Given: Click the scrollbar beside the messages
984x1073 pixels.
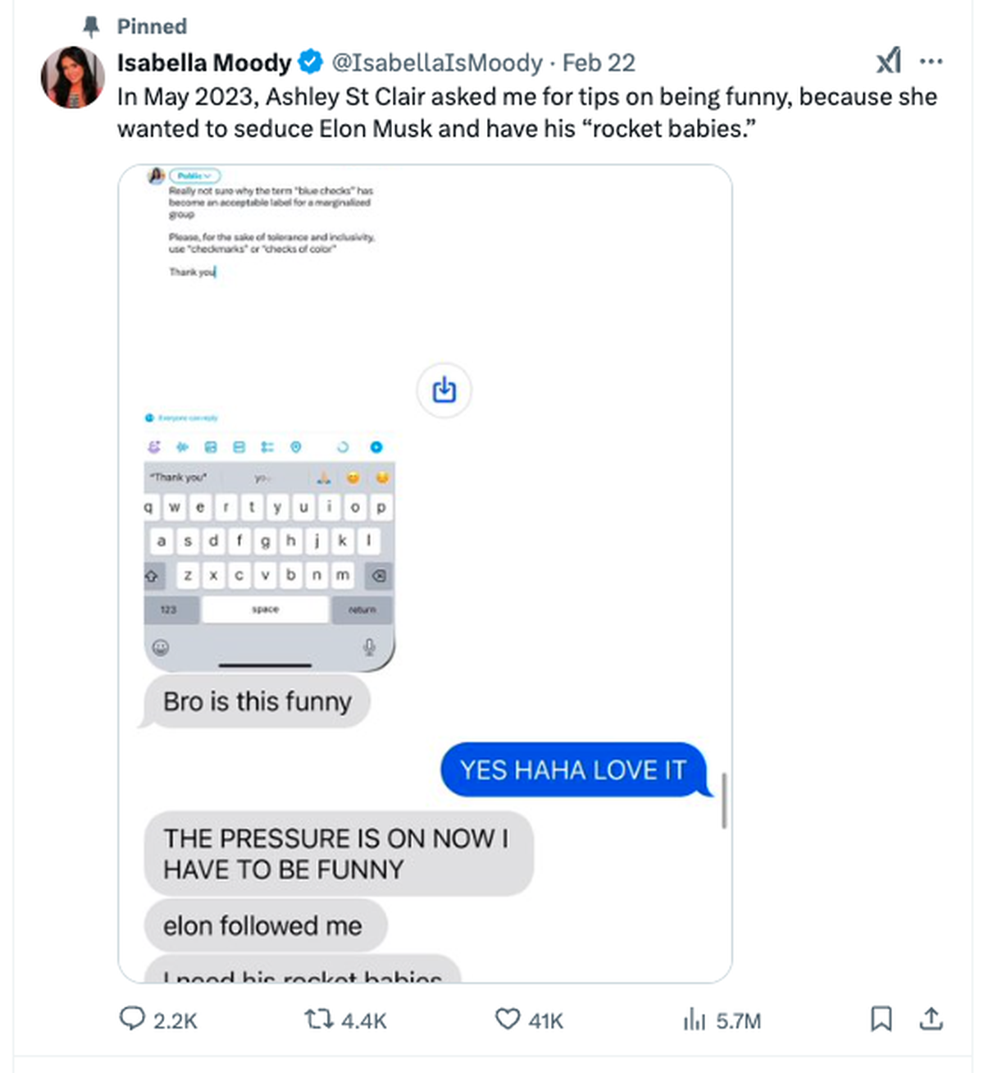Looking at the screenshot, I should [x=723, y=800].
